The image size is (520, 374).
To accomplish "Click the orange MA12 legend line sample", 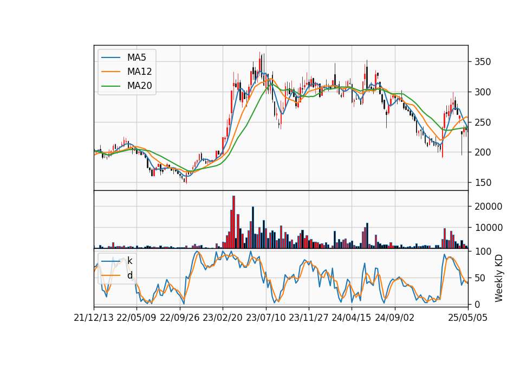I will 110,72.
